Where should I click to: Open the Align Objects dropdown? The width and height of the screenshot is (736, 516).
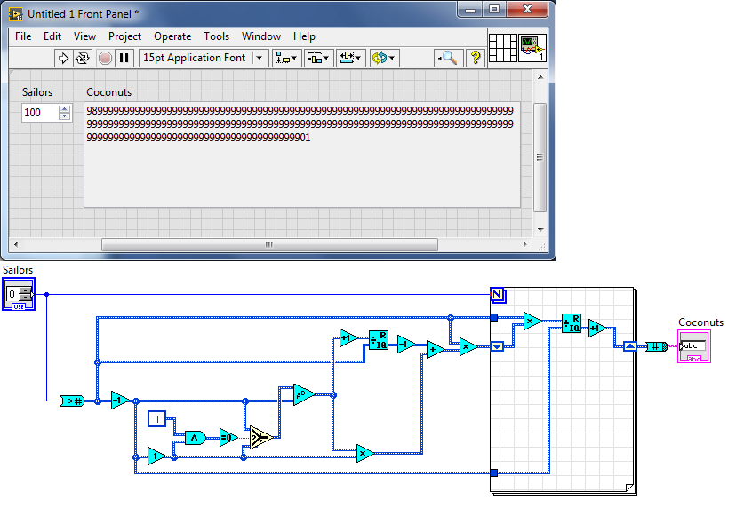pos(287,58)
